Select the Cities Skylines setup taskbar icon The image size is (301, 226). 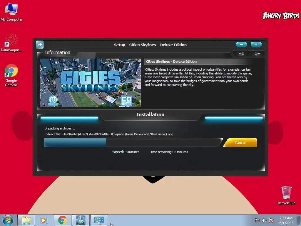point(81,220)
